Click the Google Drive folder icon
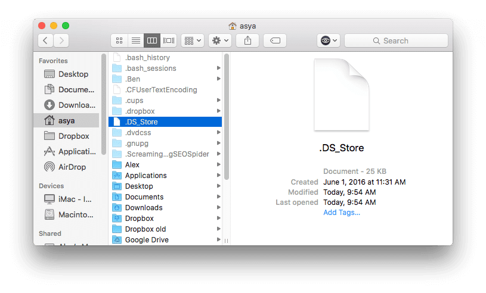 (x=117, y=240)
